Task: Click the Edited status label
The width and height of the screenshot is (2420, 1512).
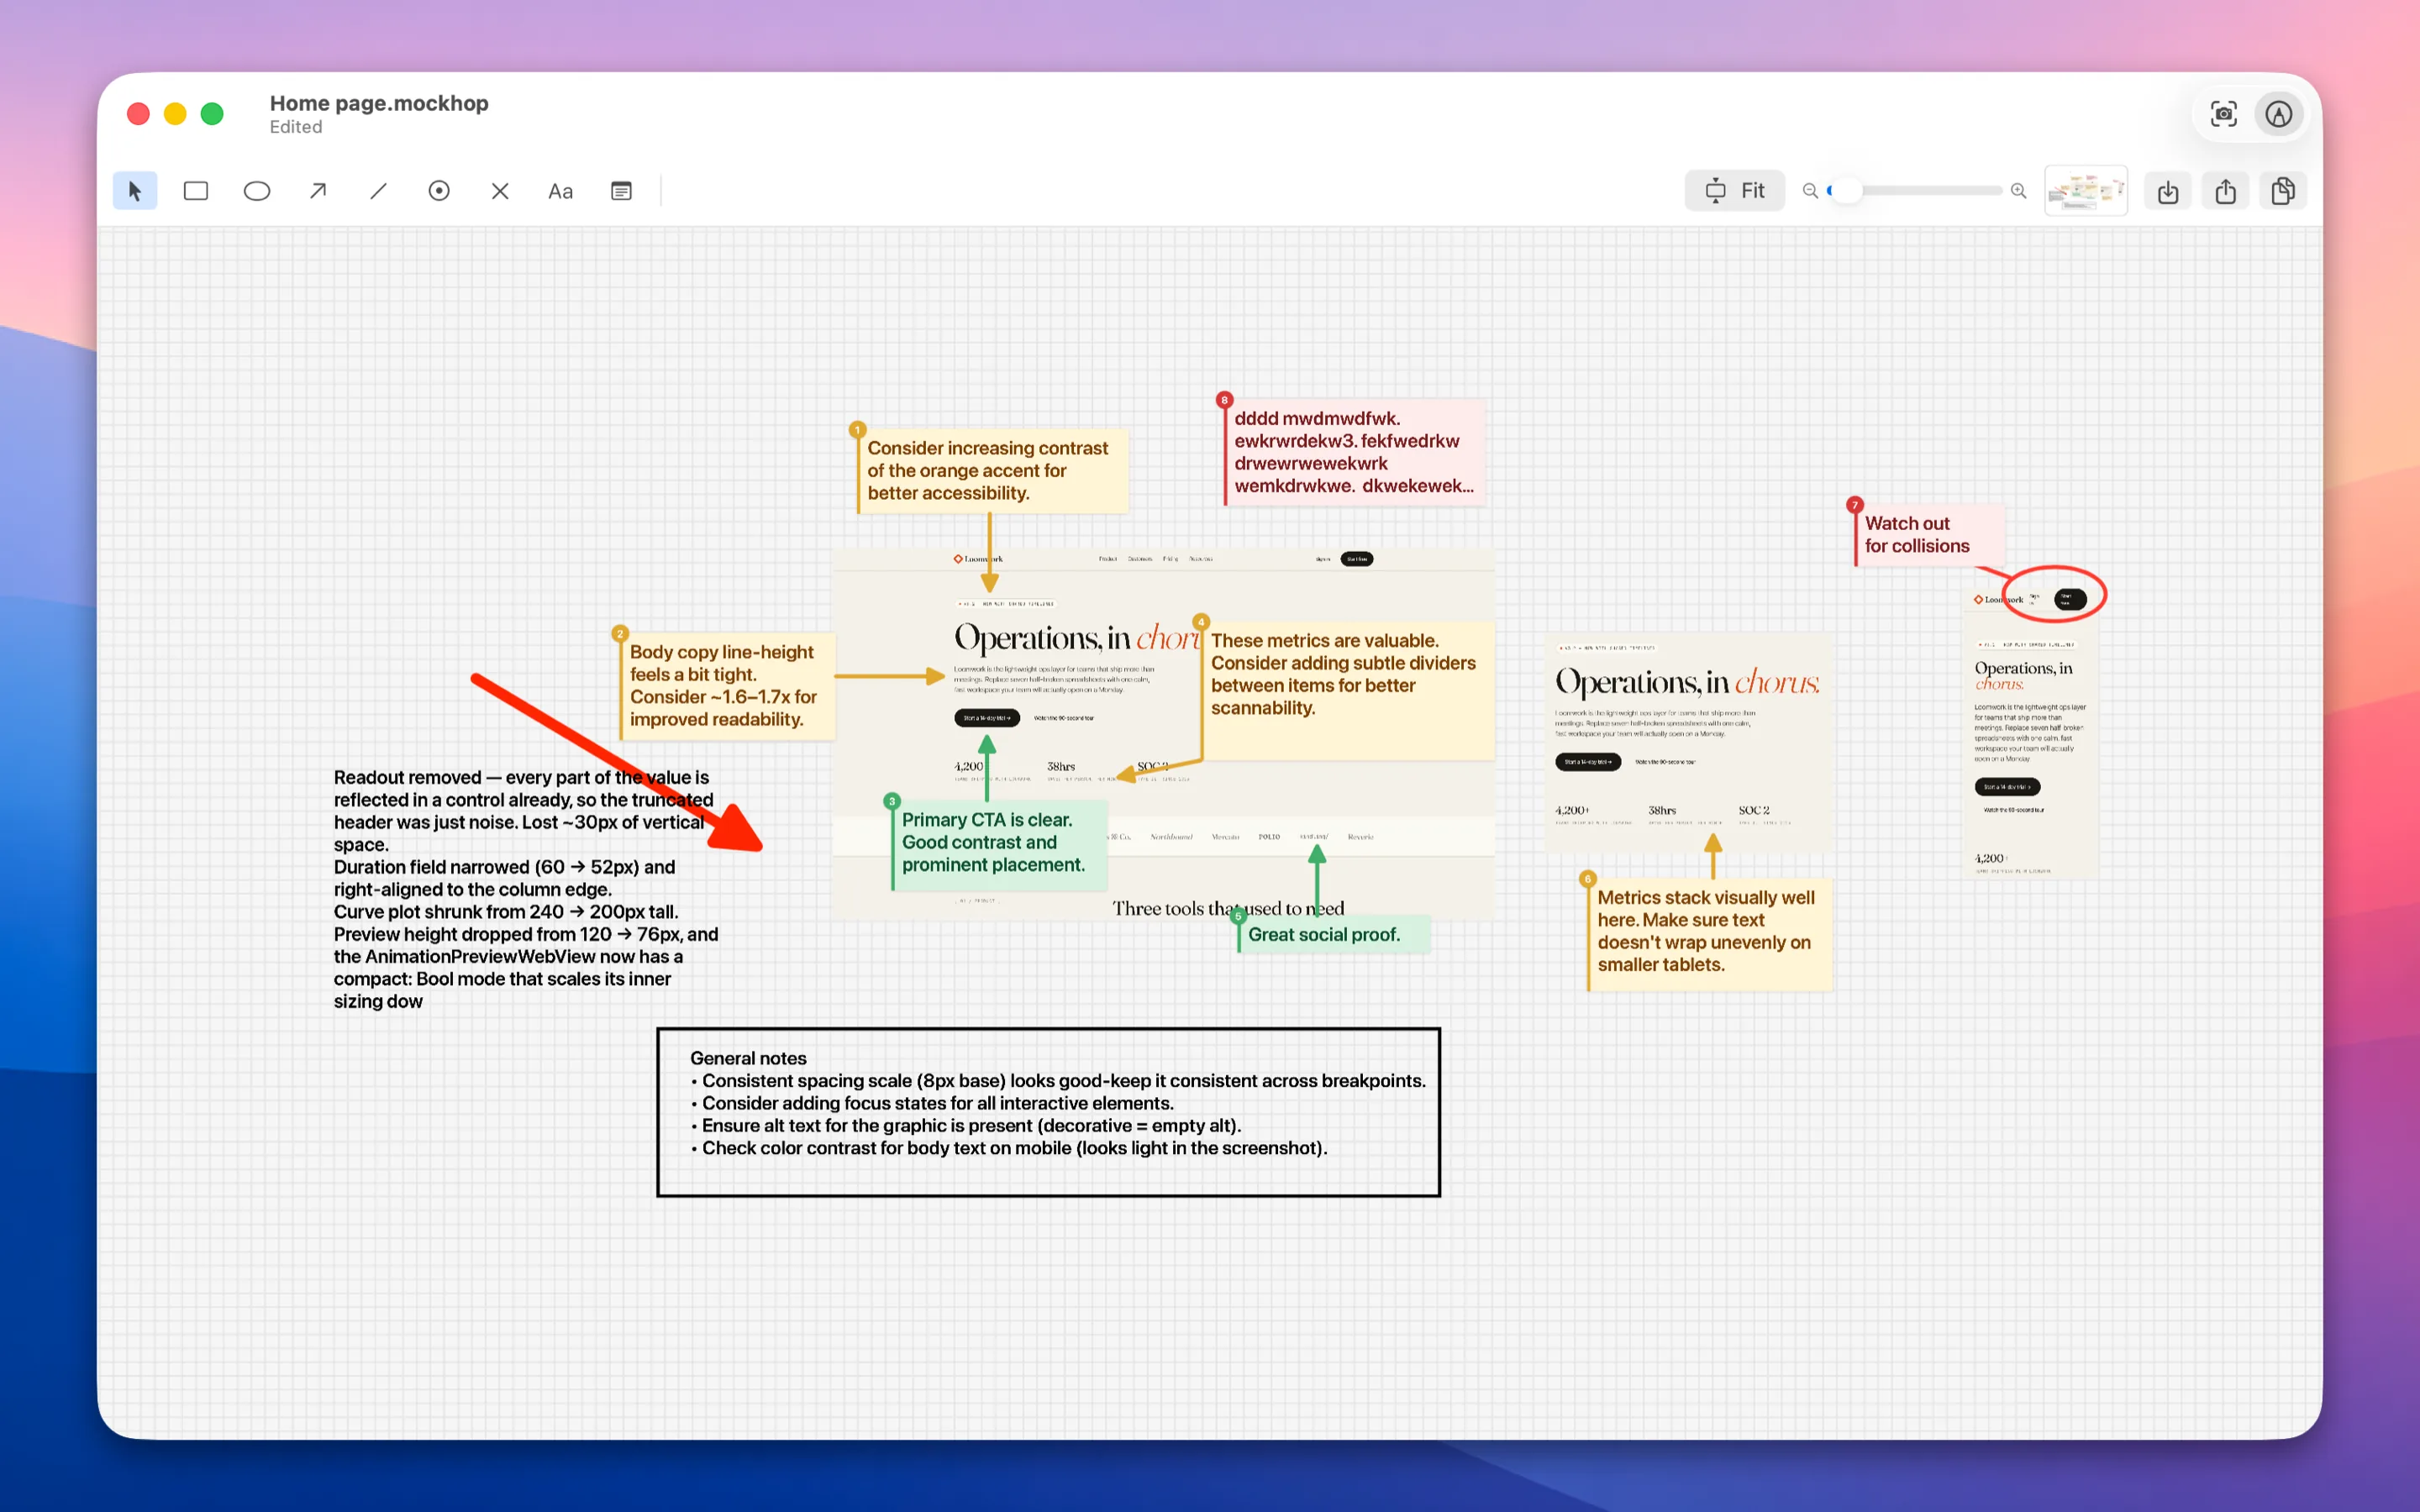Action: click(296, 127)
